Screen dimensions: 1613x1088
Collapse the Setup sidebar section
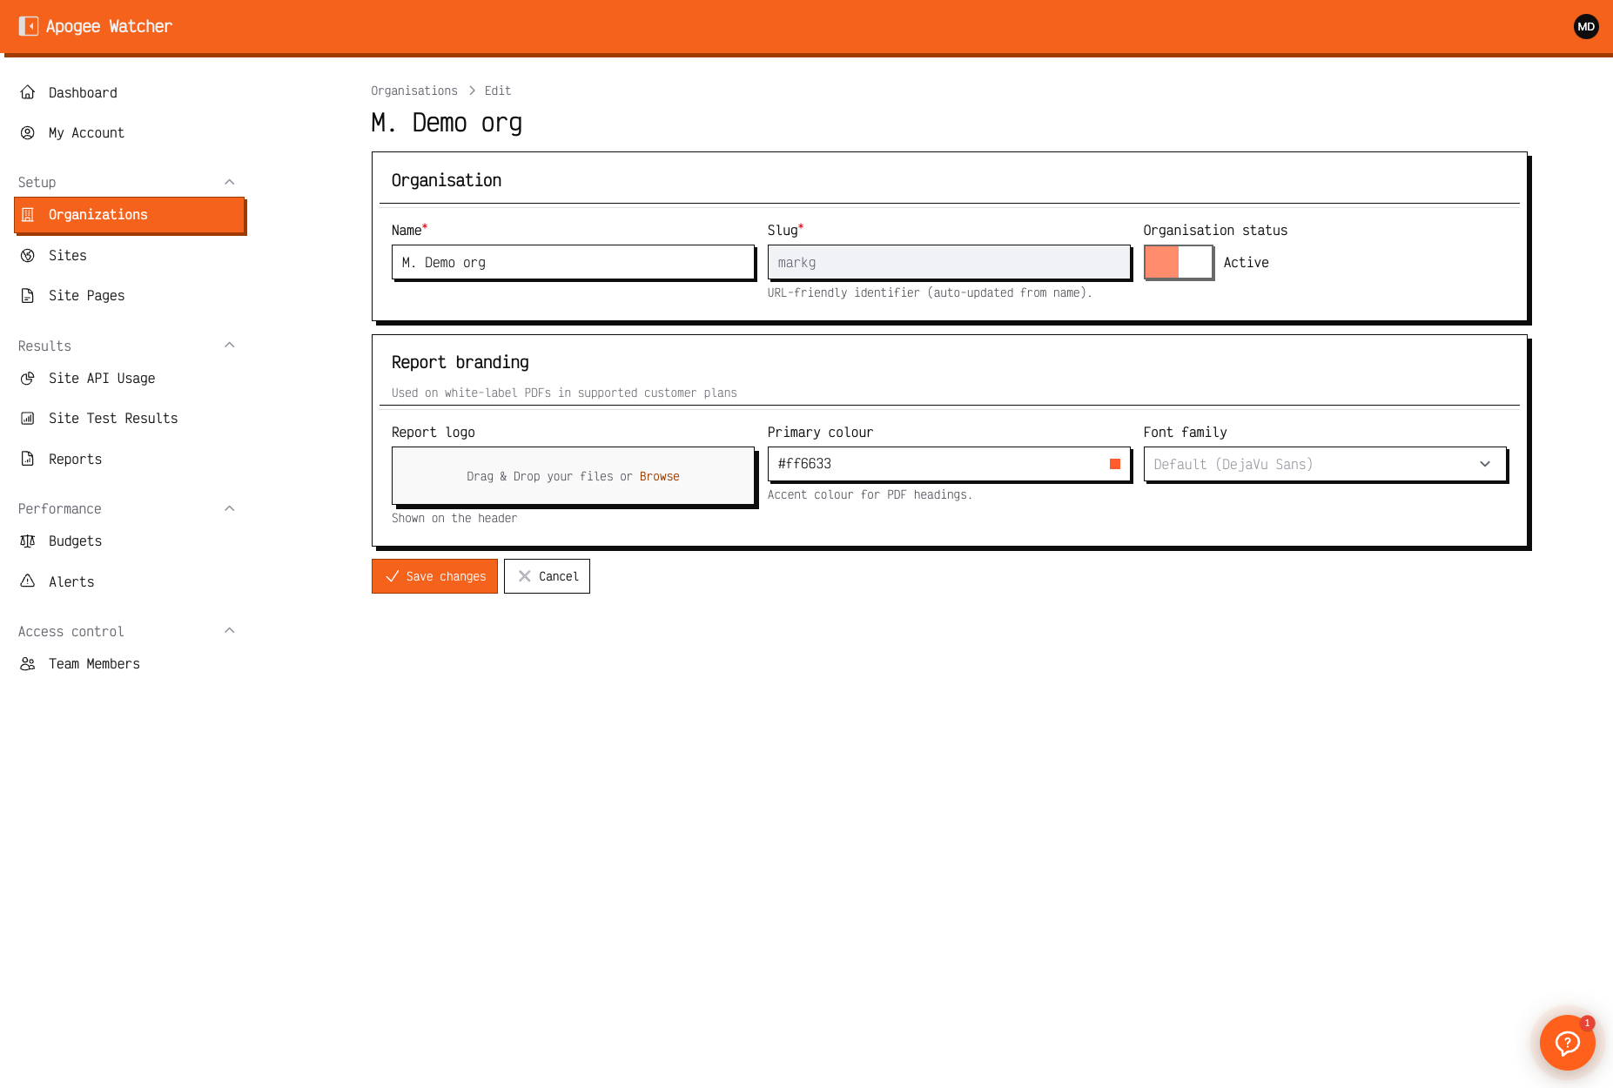230,182
